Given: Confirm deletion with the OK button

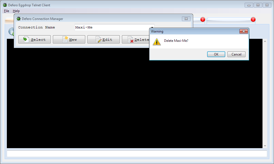Looking at the screenshot, I should pos(216,54).
